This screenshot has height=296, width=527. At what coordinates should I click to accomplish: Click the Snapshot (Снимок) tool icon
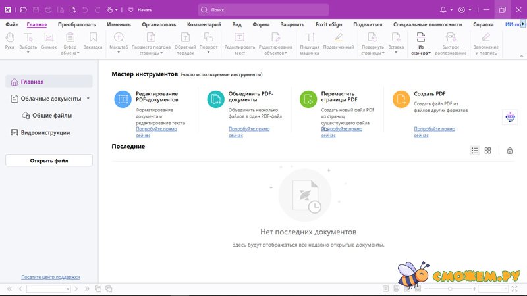coord(49,41)
